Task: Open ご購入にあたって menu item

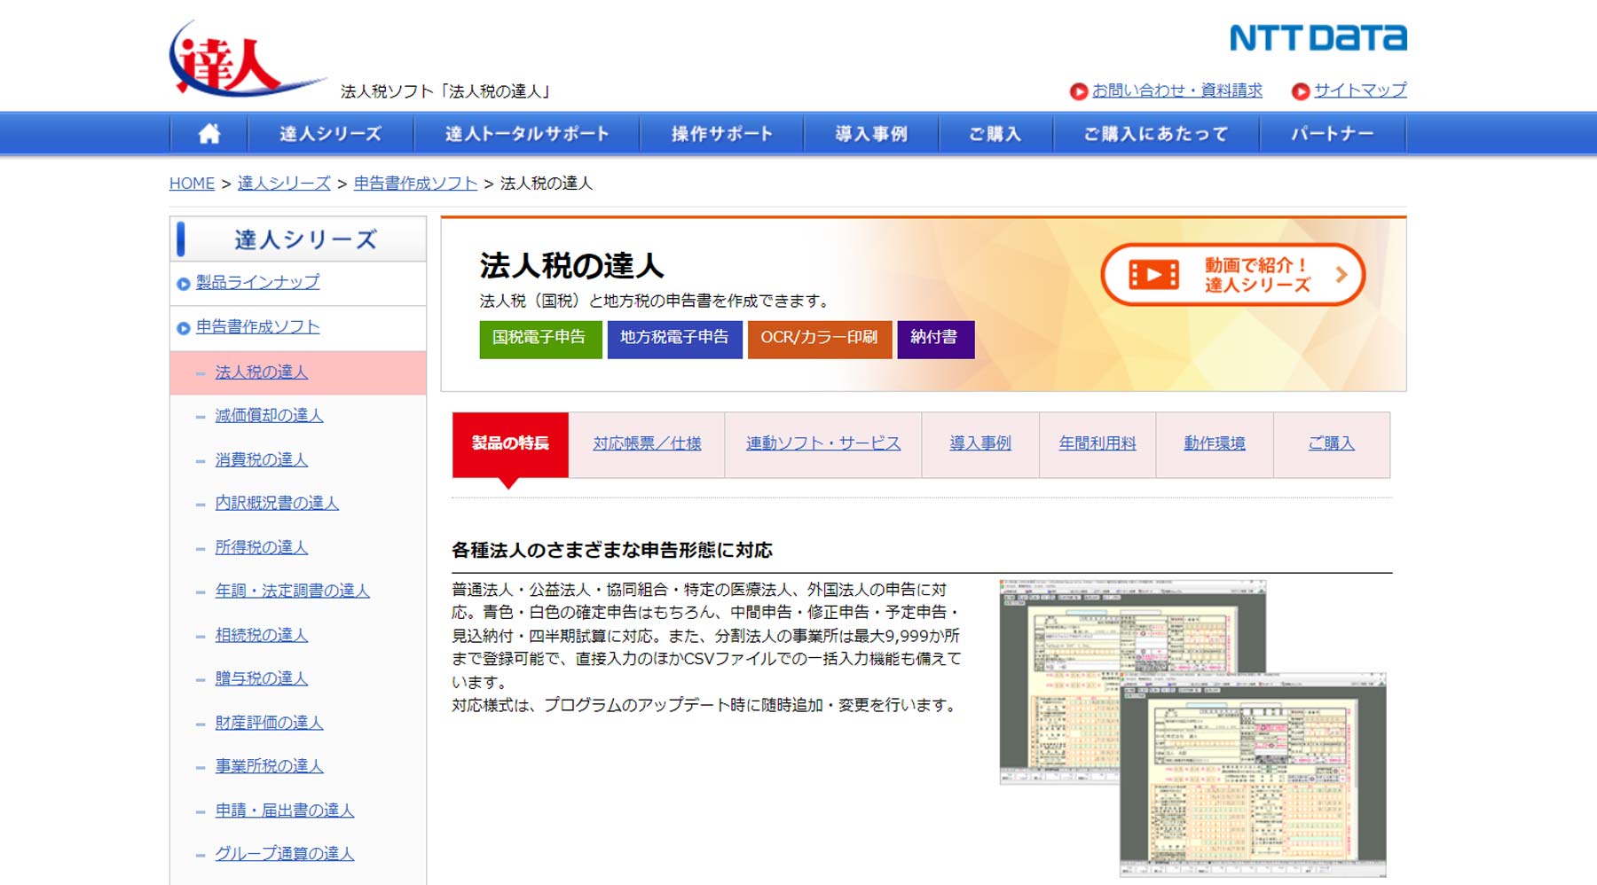Action: coord(1156,134)
